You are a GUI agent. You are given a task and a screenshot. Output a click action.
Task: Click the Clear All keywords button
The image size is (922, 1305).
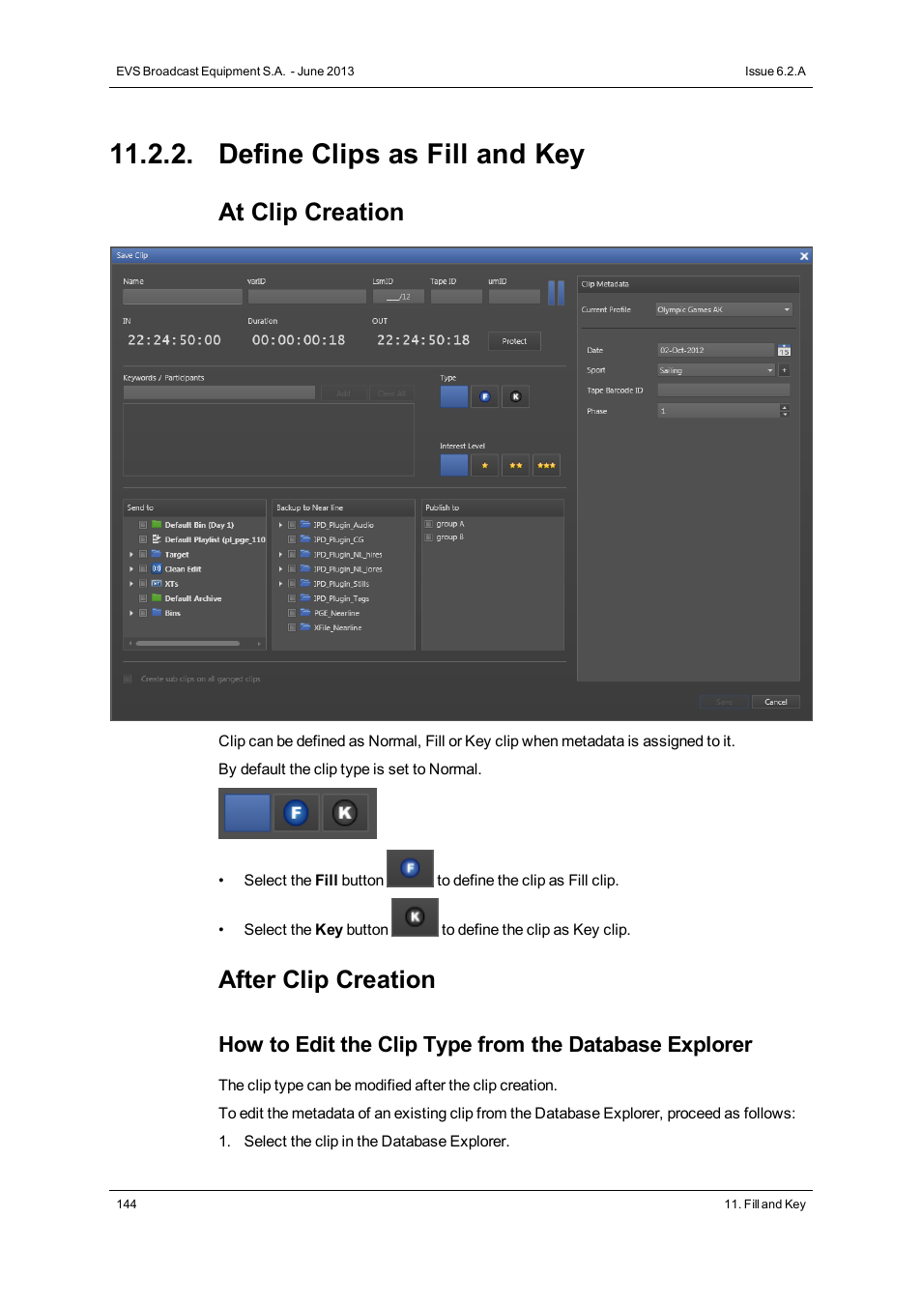click(392, 393)
